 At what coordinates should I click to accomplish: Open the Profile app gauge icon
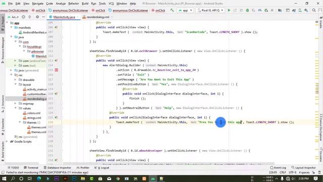point(260,10)
